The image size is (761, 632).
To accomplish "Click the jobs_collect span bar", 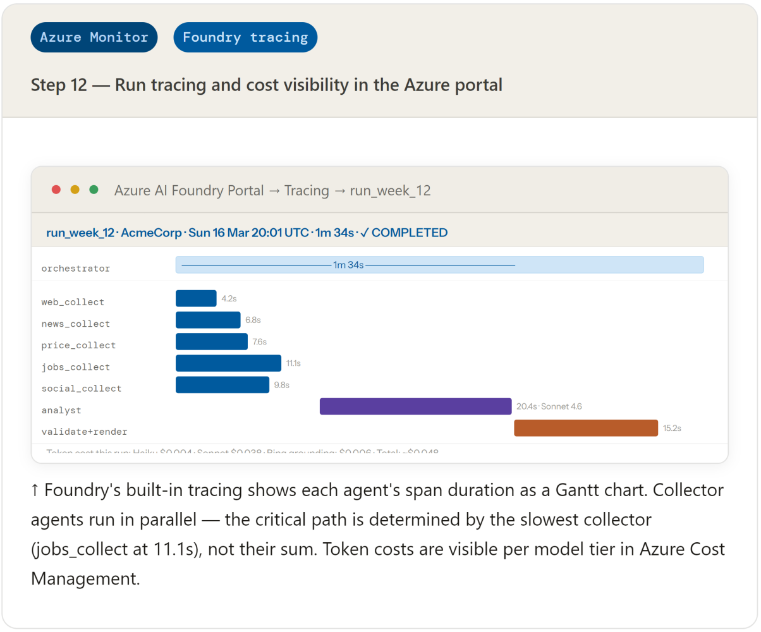I will (x=228, y=363).
